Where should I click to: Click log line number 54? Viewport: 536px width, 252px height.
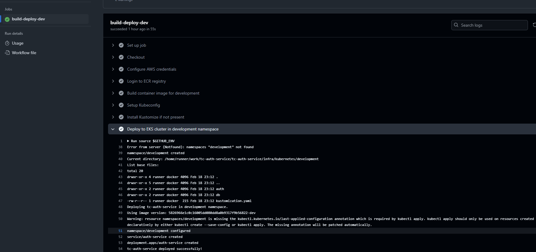click(120, 249)
